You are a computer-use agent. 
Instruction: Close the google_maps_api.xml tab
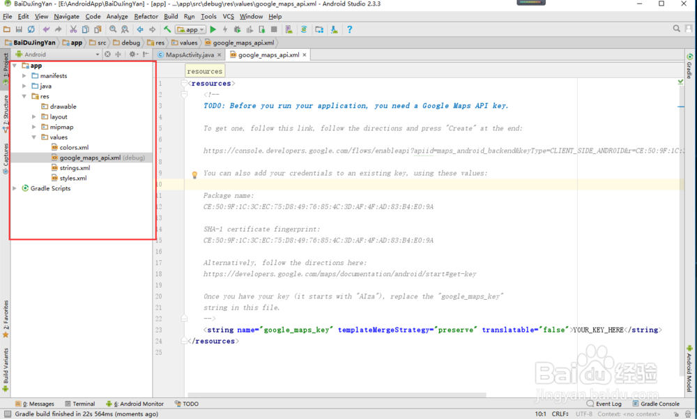305,54
